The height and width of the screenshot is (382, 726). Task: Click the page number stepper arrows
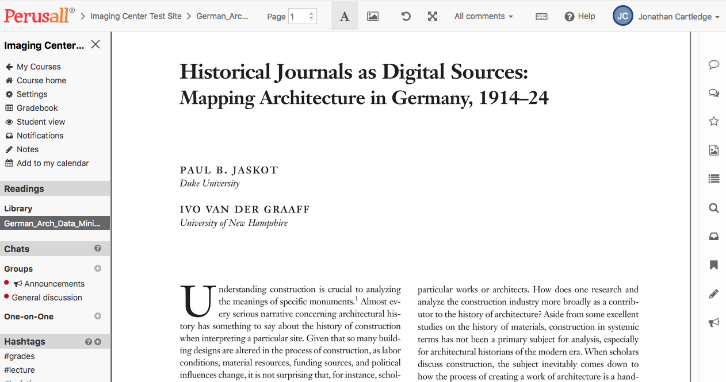[x=312, y=17]
